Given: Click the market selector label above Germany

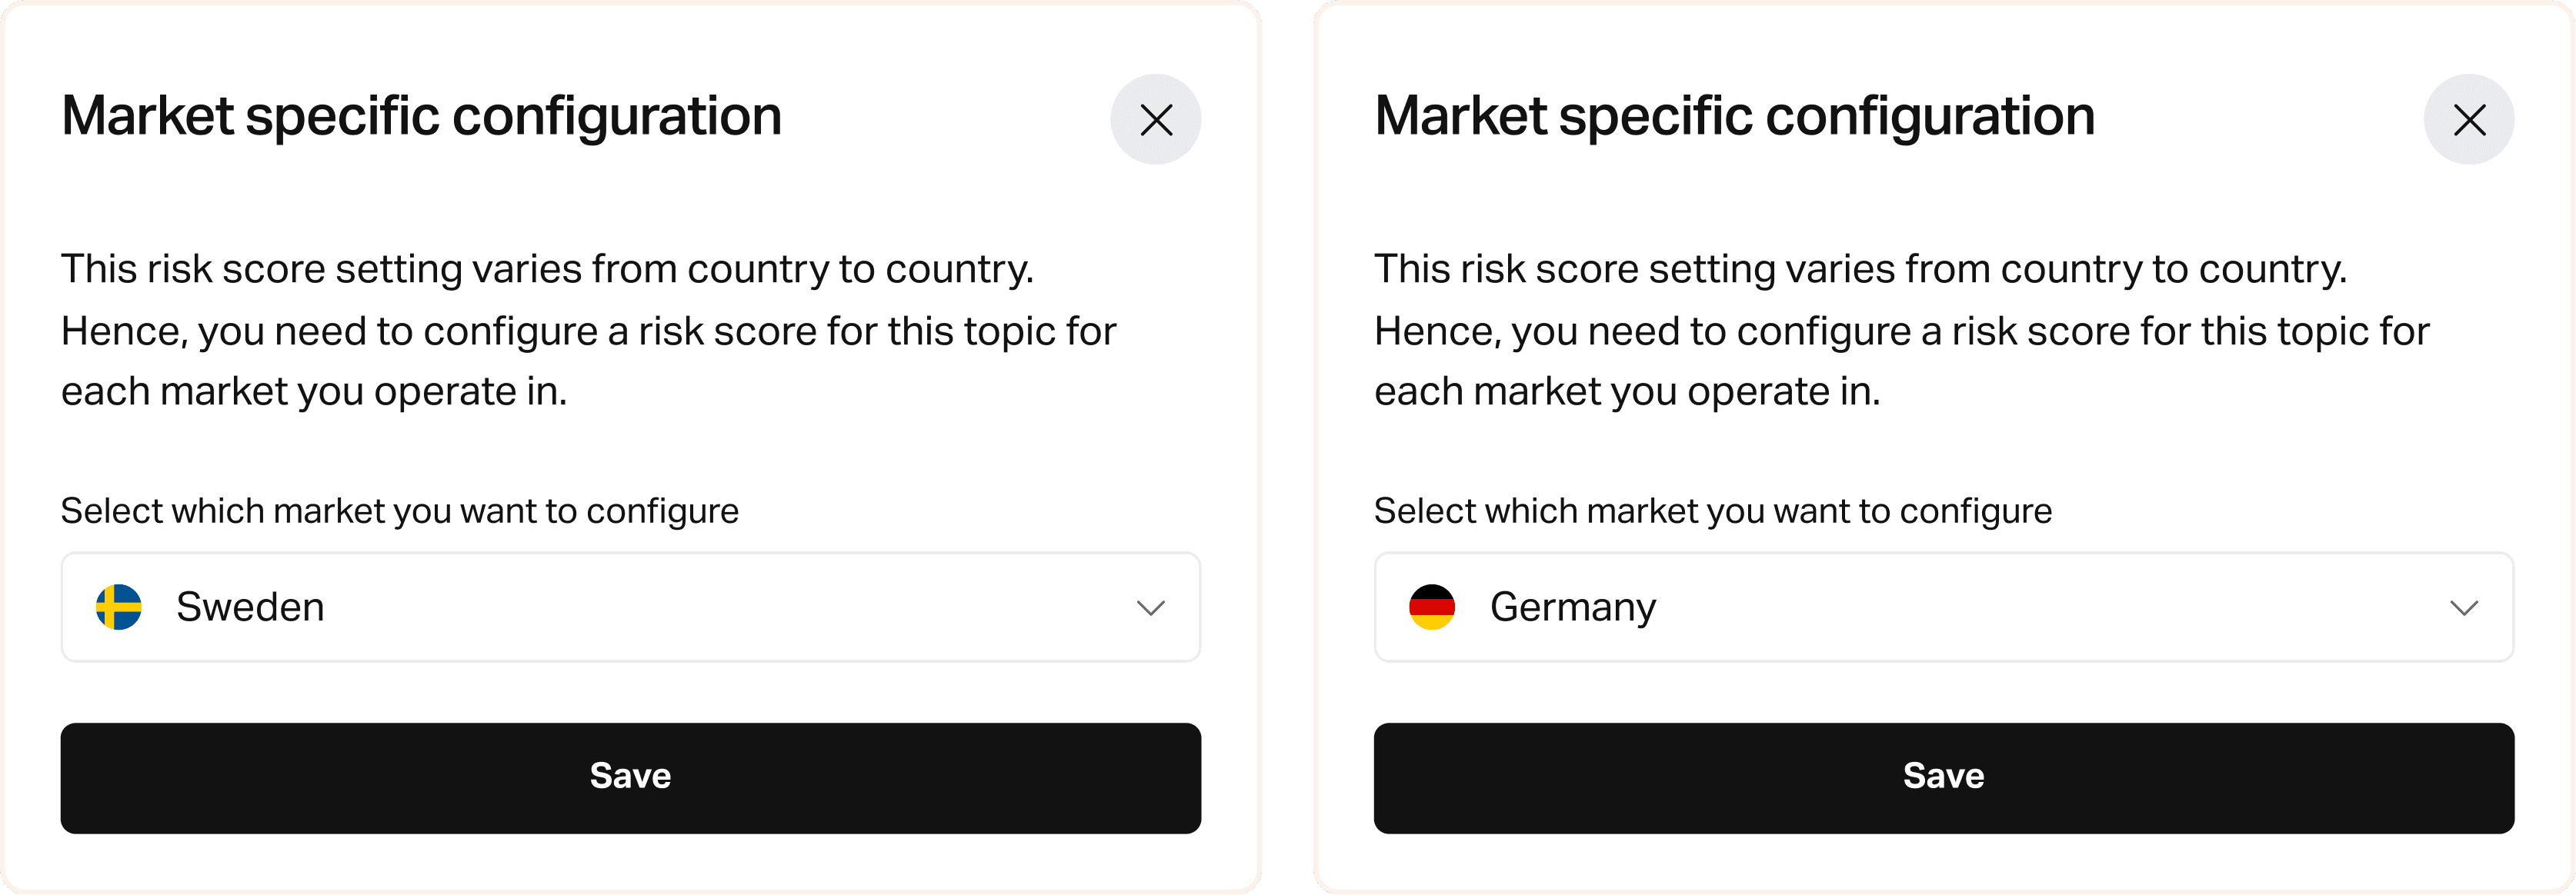Looking at the screenshot, I should coord(1713,511).
